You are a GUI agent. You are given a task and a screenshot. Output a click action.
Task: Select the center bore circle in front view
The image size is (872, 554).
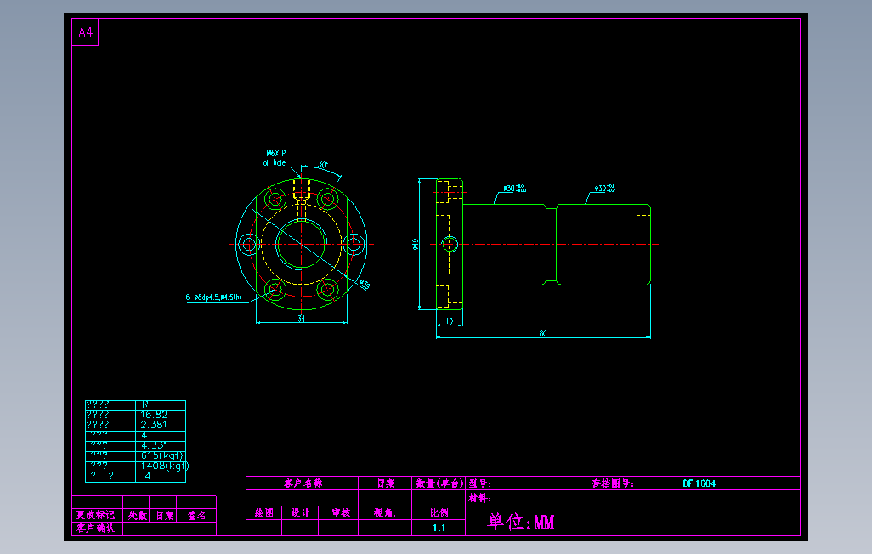[x=301, y=244]
